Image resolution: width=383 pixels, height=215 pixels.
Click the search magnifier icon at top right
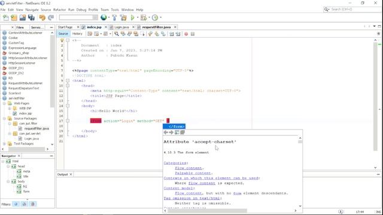click(326, 10)
